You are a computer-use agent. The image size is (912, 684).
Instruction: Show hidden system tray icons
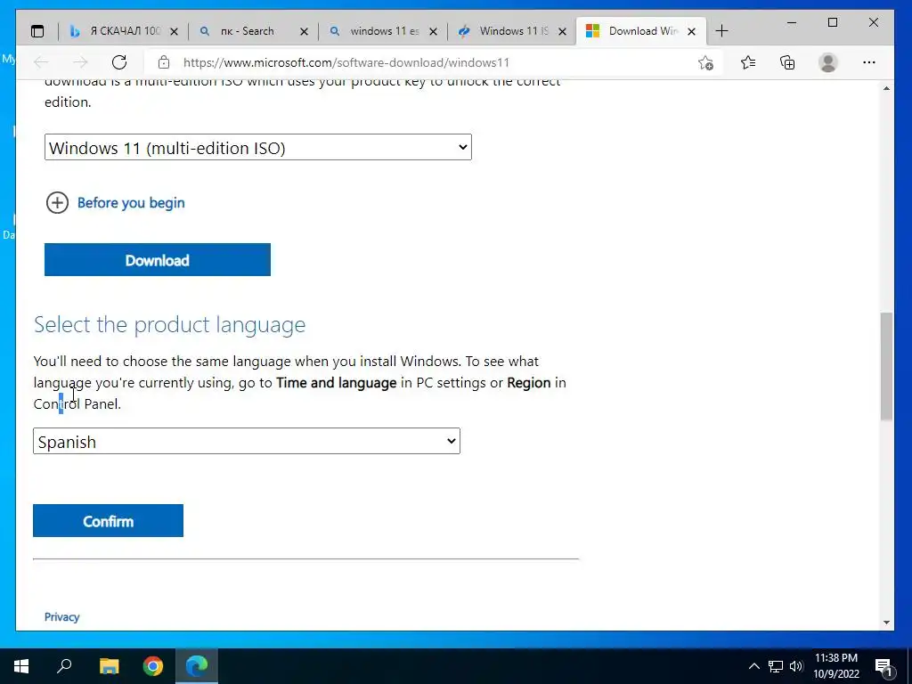(753, 666)
